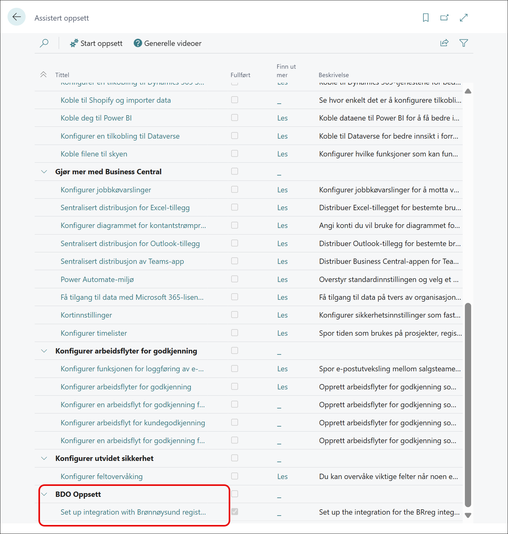
Task: Click the bookmark icon in header
Action: 426,17
